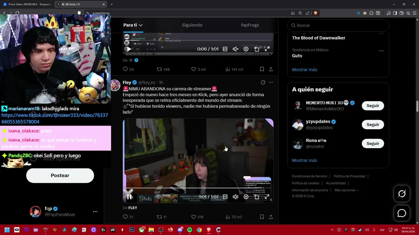Open the messages chat floating button

[402, 213]
